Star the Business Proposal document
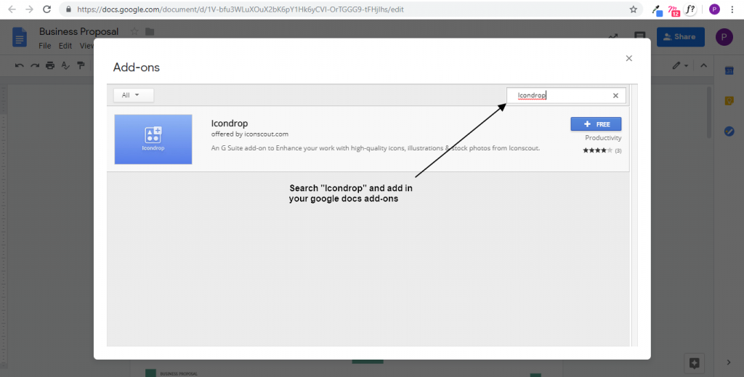The image size is (744, 377). pos(134,32)
